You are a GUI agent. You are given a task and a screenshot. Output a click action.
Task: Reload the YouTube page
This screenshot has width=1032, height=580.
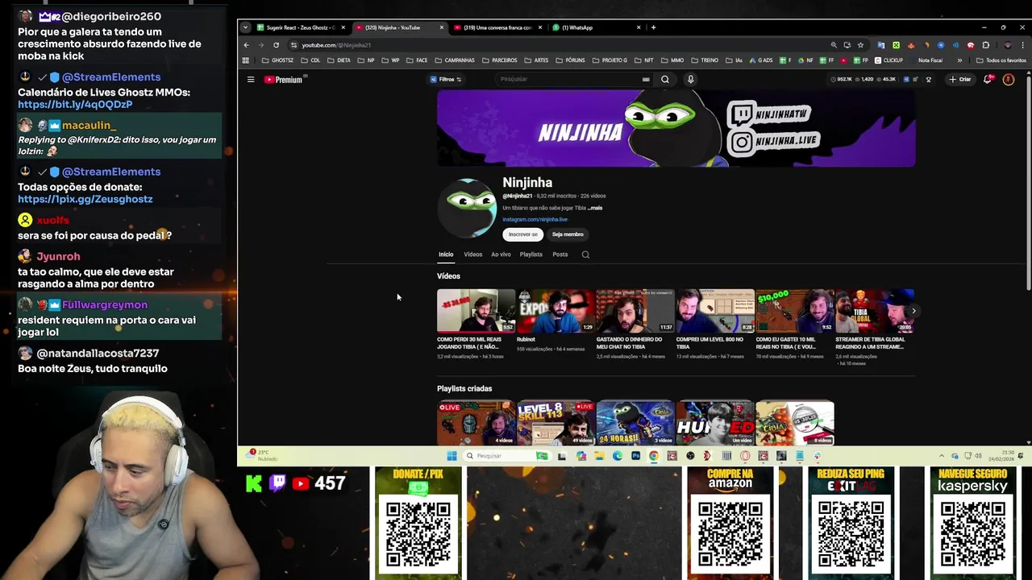276,45
